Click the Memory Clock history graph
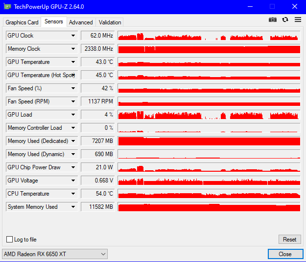Image resolution: width=306 pixels, height=262 pixels. (x=209, y=49)
